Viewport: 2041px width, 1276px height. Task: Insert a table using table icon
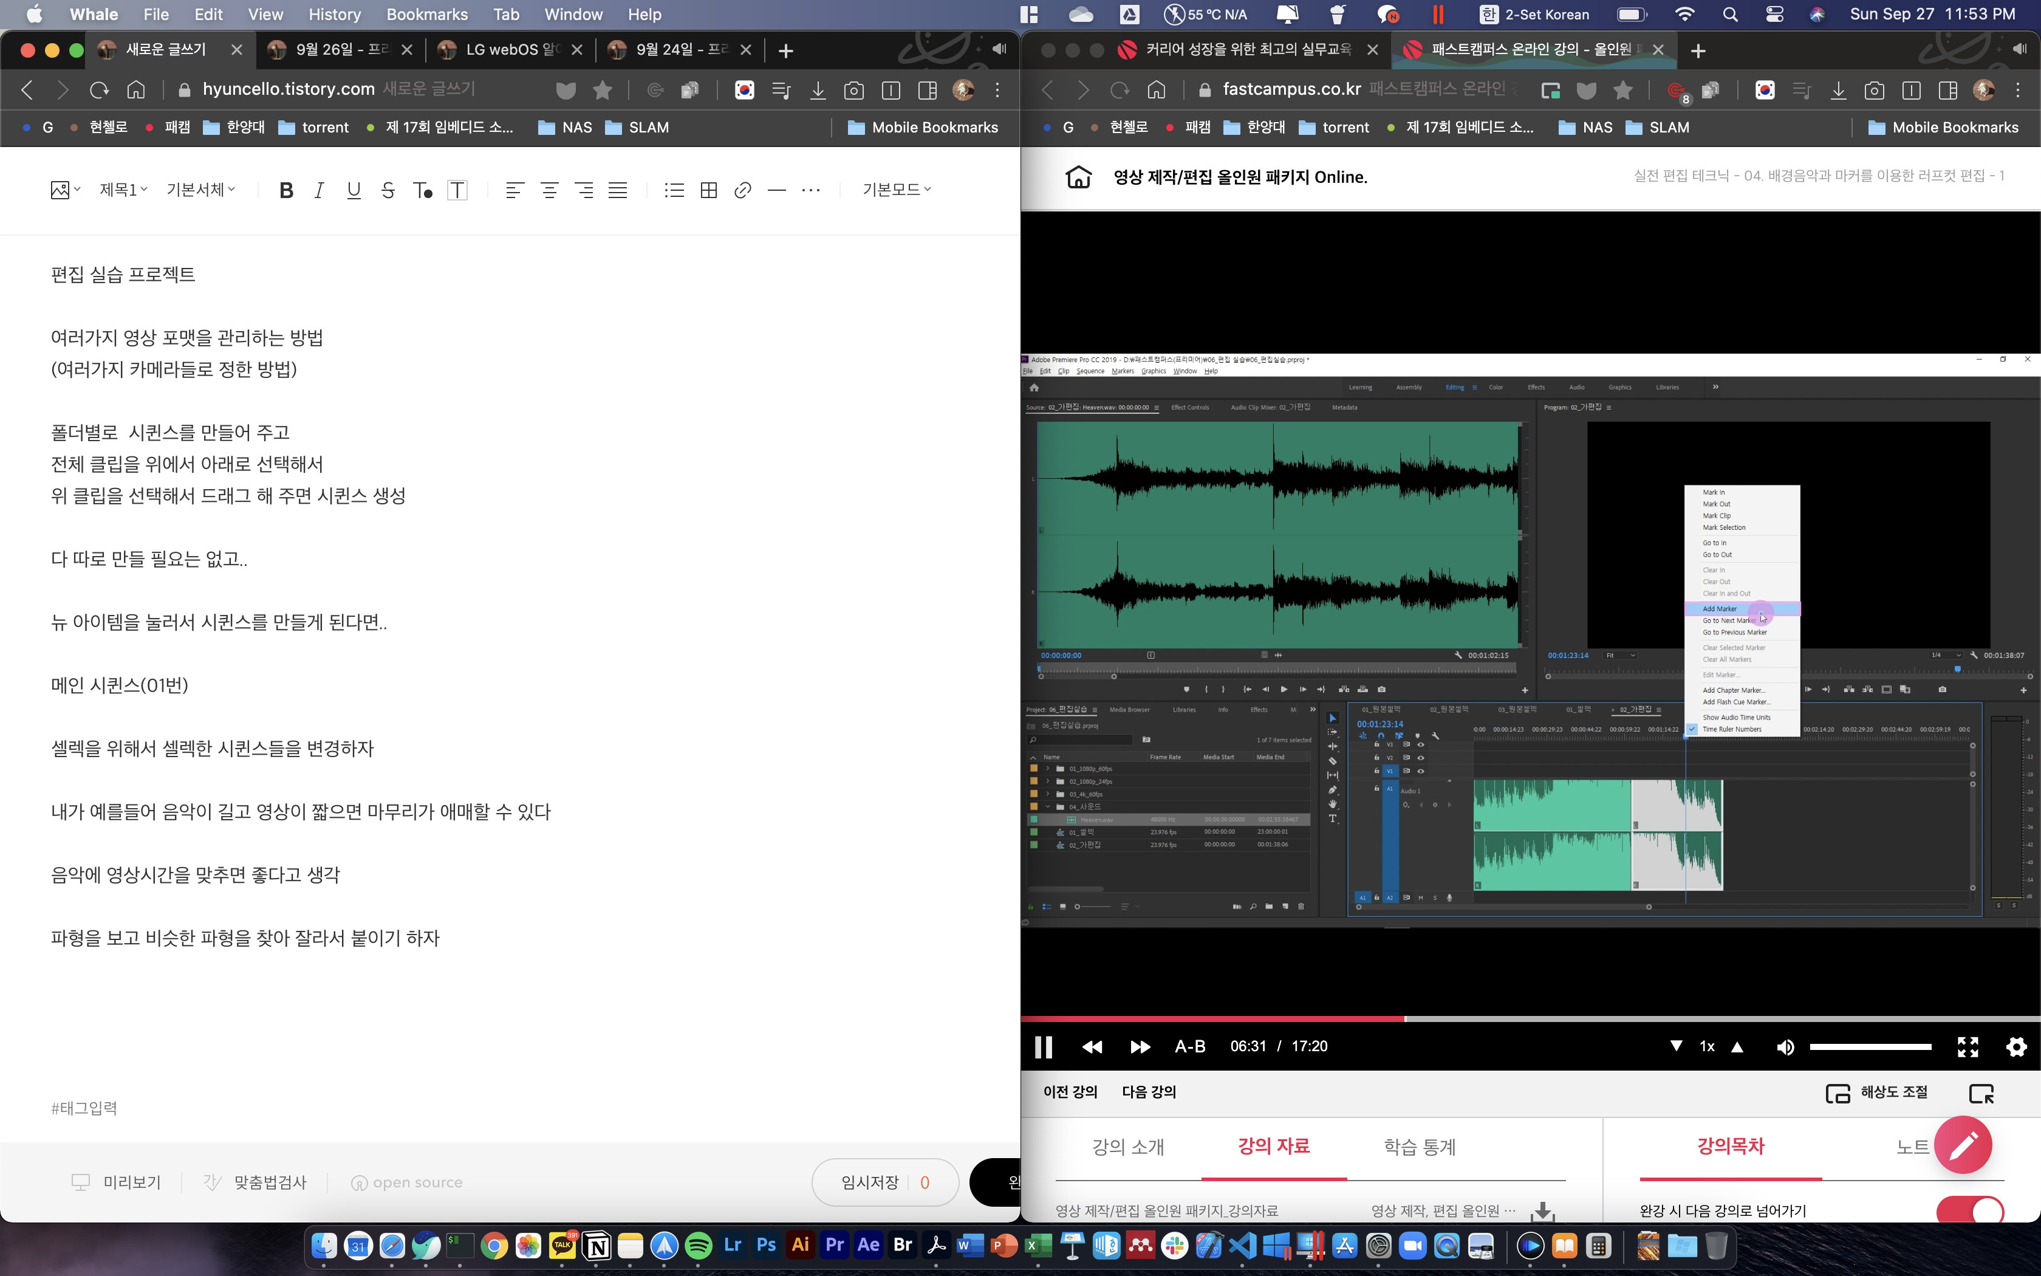[708, 190]
